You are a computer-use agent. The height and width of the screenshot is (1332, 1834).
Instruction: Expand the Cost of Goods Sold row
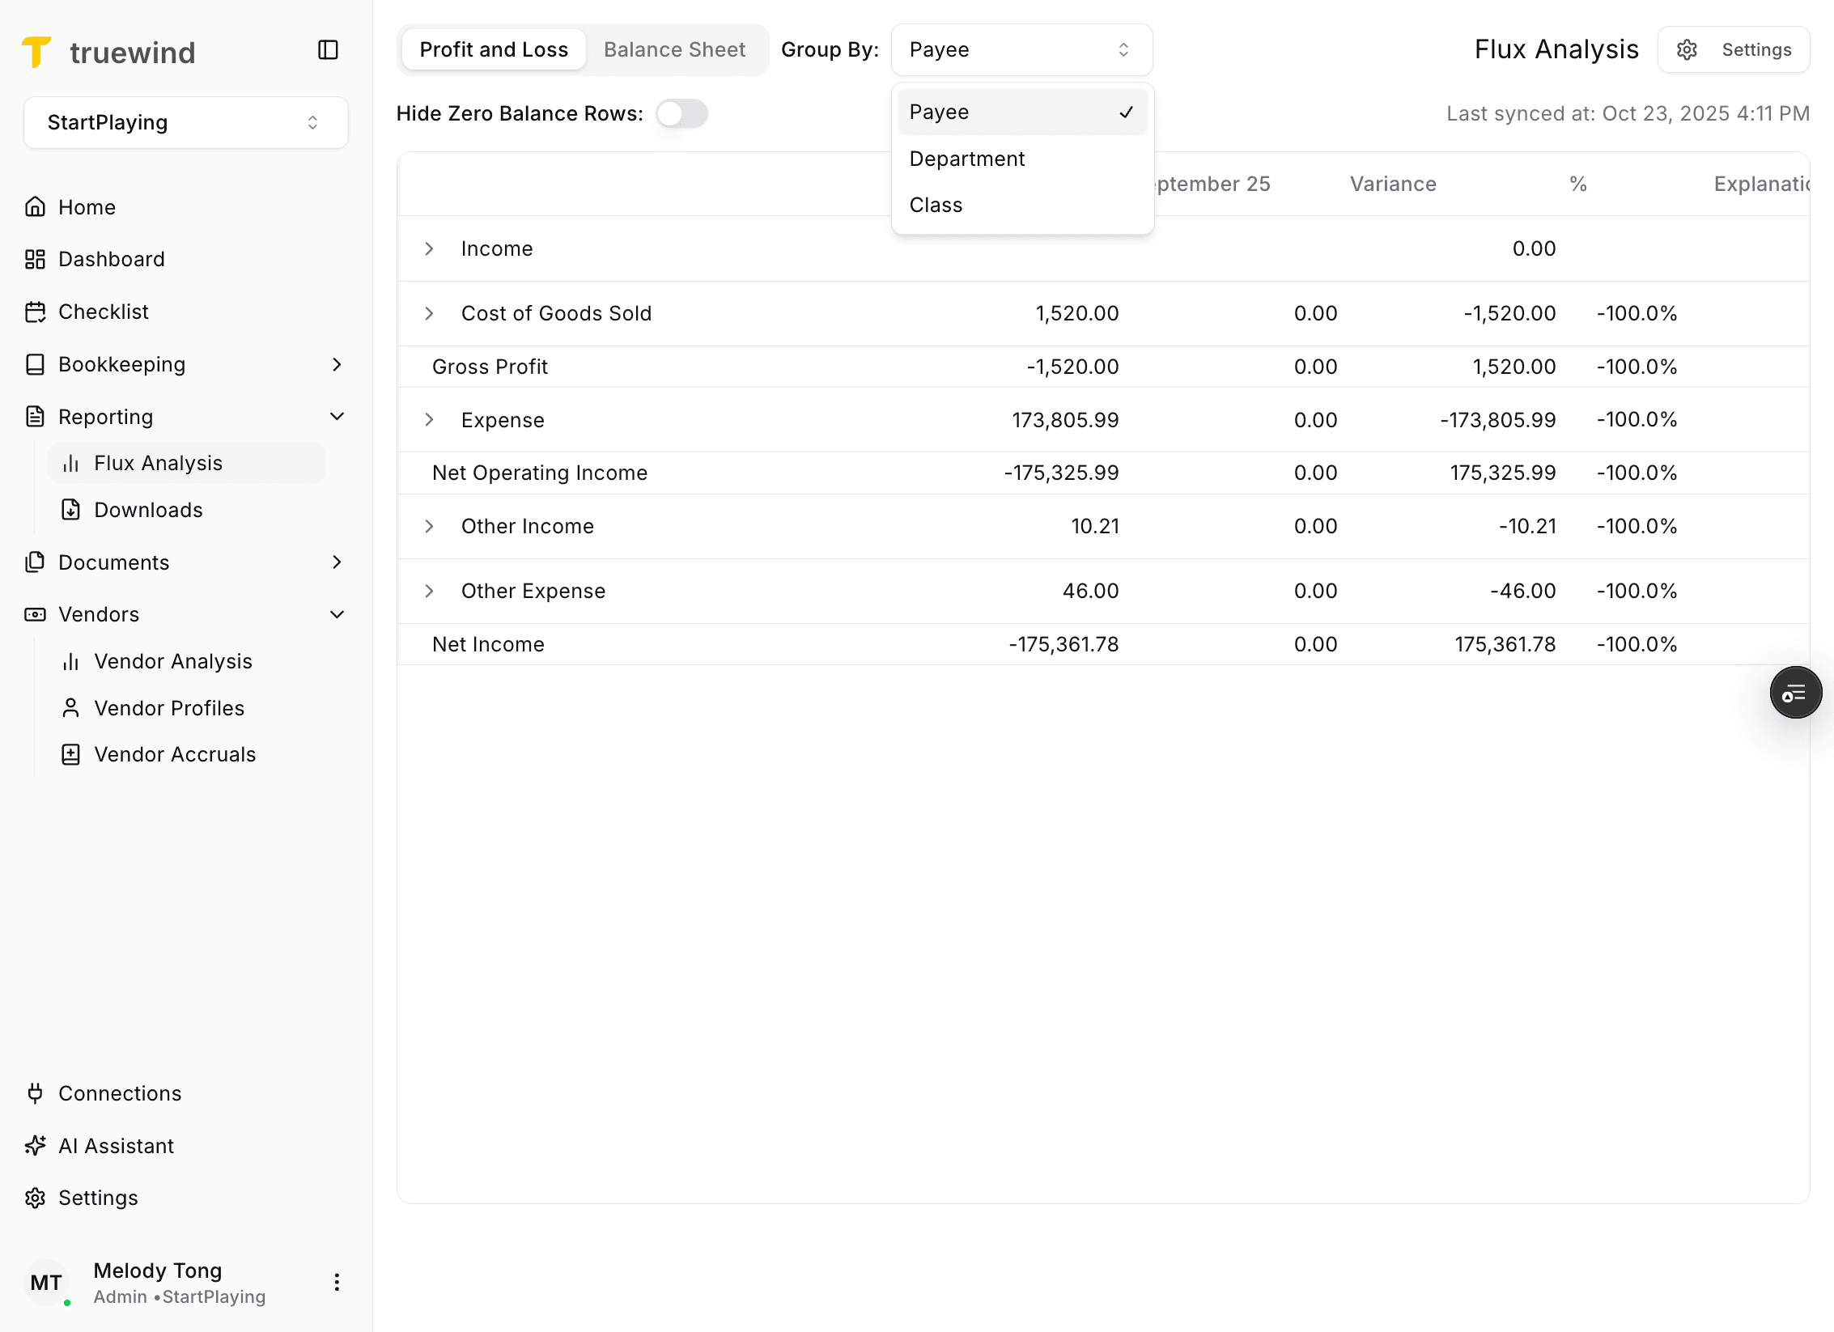coord(429,313)
